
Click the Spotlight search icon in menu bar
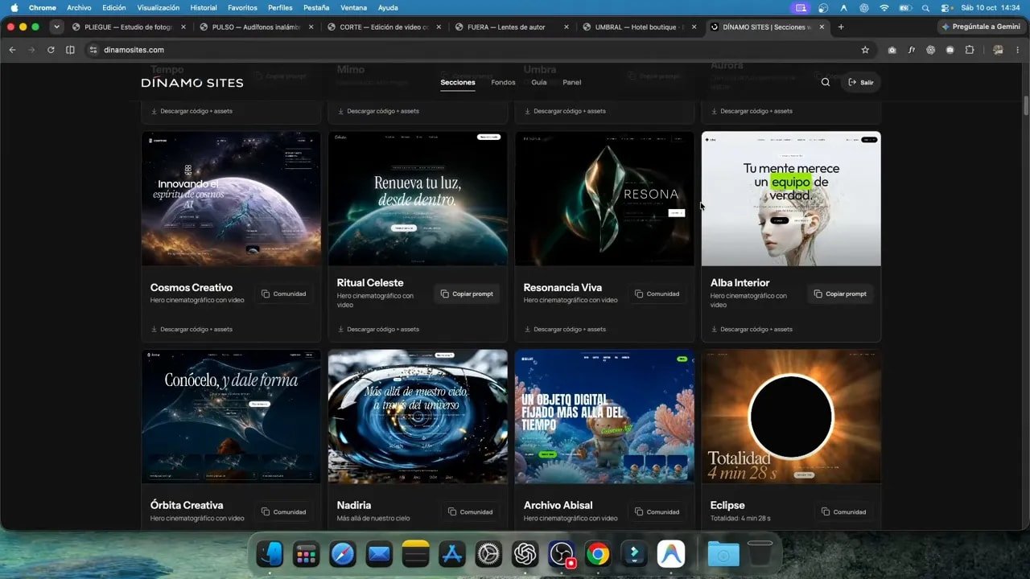[x=925, y=7]
